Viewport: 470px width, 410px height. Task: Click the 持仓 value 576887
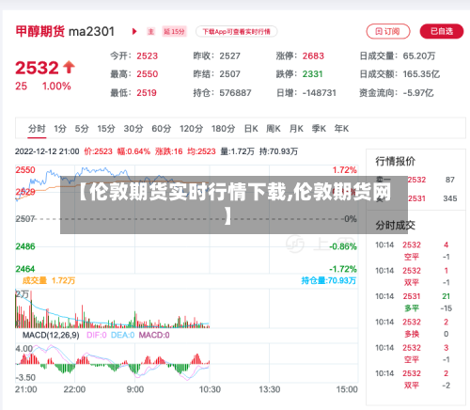point(235,93)
